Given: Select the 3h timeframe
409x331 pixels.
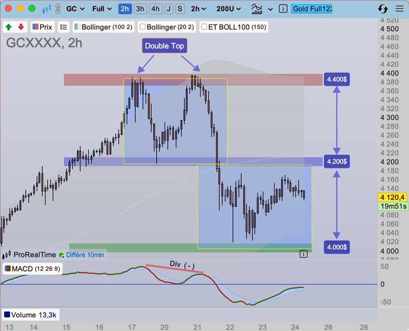Looking at the screenshot, I should (x=140, y=9).
